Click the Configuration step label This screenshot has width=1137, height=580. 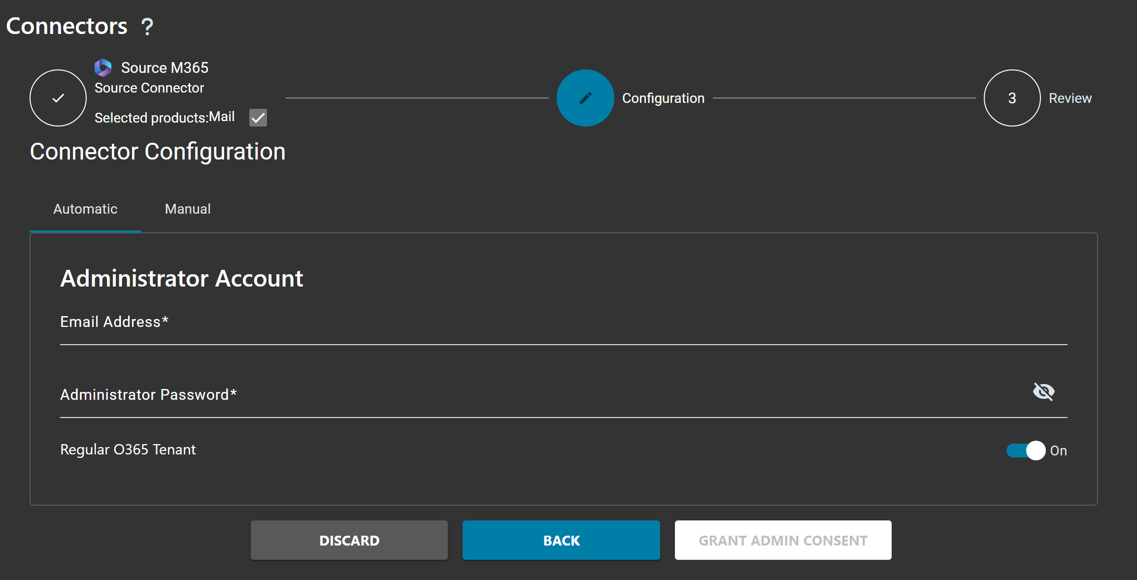click(x=663, y=98)
